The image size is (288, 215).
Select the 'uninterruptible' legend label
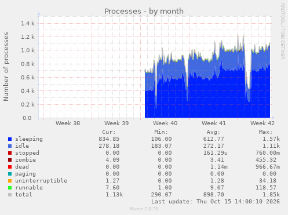(x=41, y=181)
